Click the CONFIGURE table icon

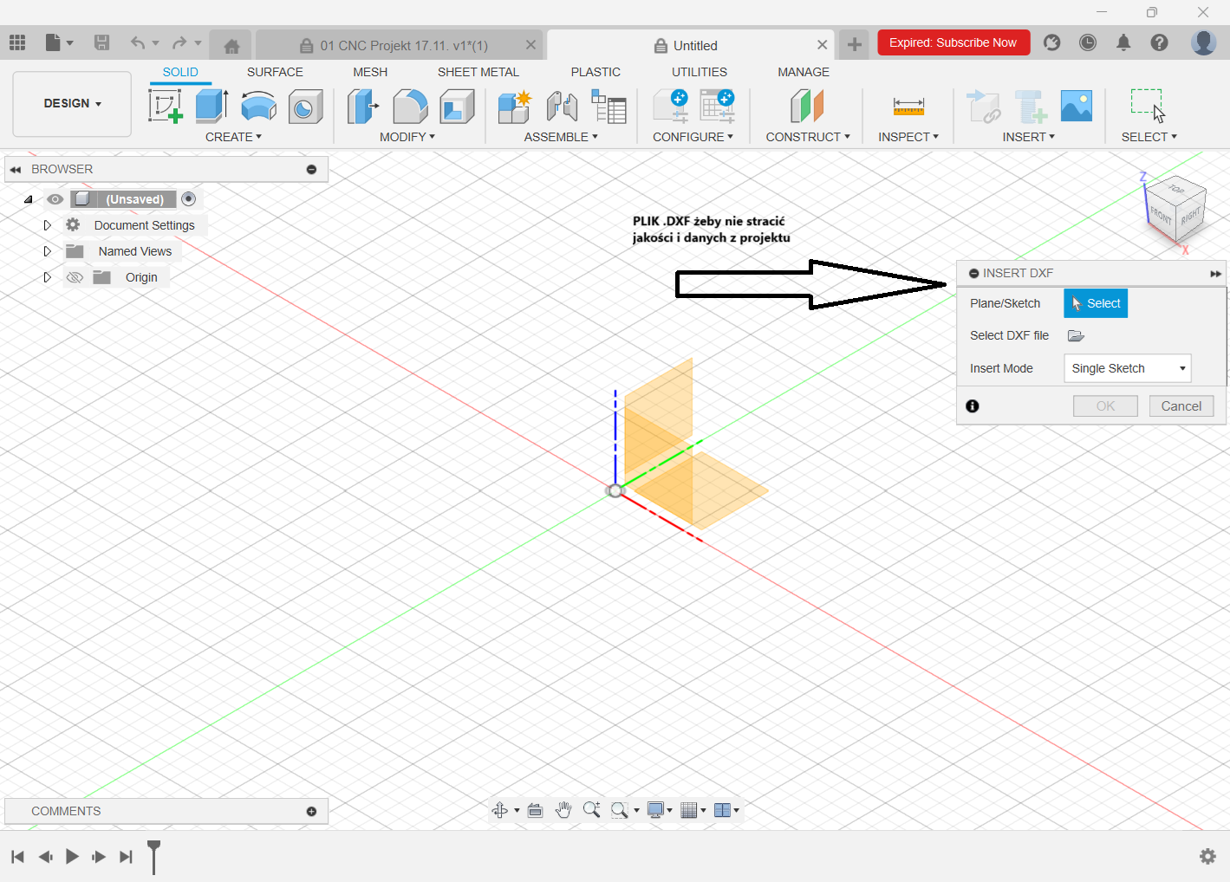[x=718, y=107]
